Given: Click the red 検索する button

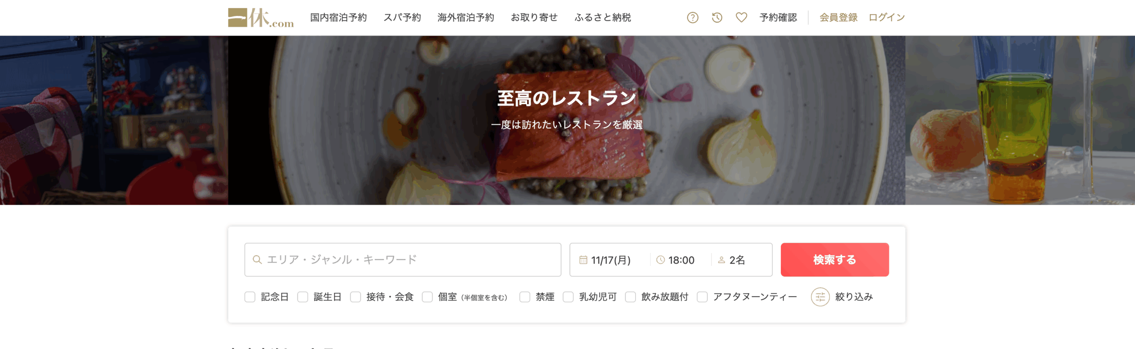Looking at the screenshot, I should tap(834, 260).
